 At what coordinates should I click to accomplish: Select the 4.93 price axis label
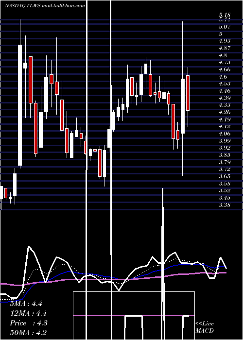[x=225, y=41]
